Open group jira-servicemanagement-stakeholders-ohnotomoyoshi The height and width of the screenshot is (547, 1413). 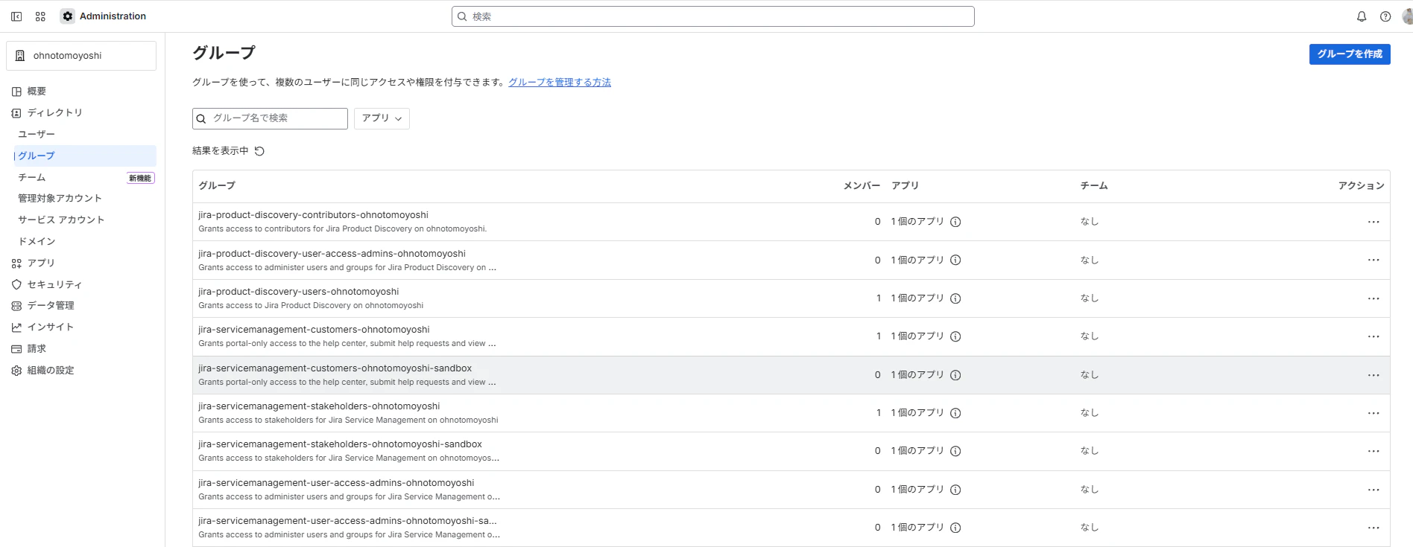(x=319, y=406)
